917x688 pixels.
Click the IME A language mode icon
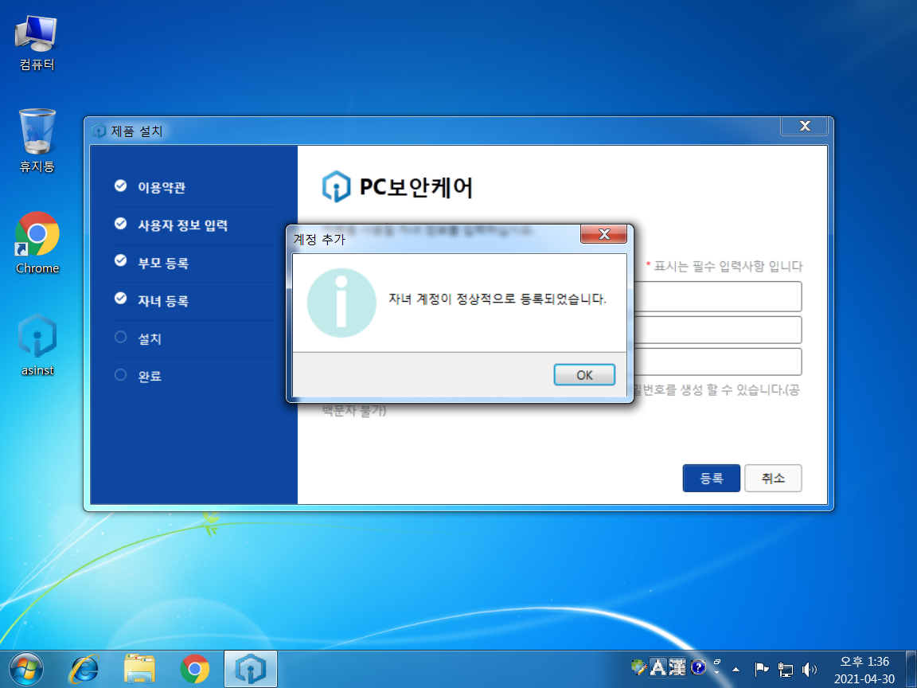658,667
